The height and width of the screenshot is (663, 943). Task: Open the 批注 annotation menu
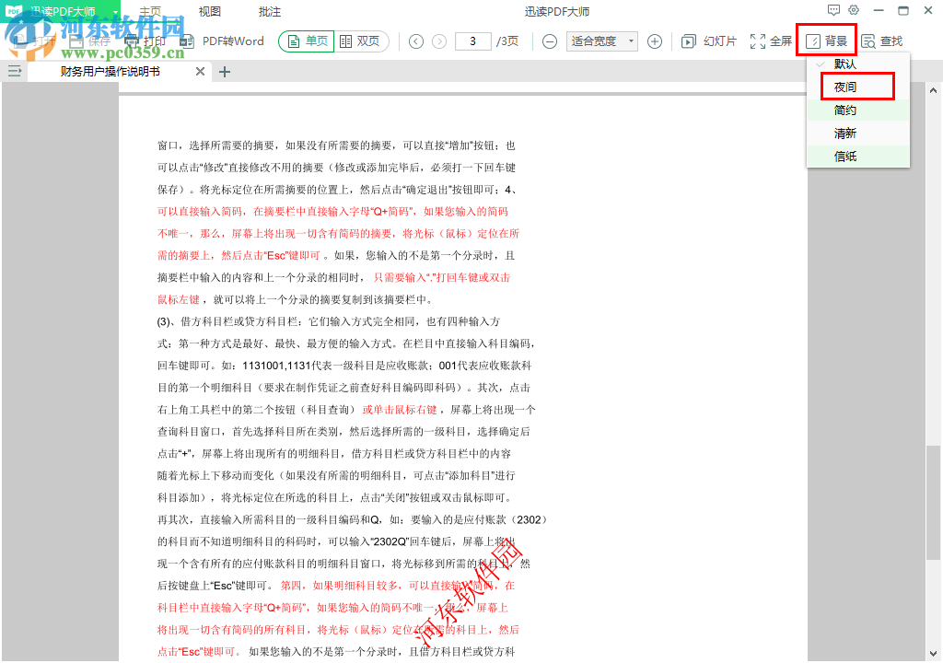point(270,9)
